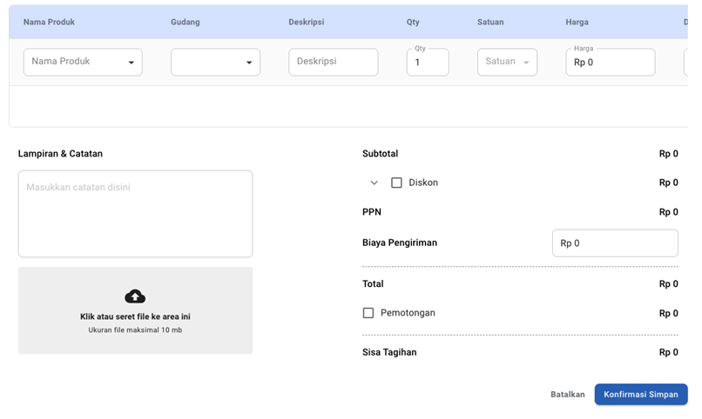Click the cloud upload icon
This screenshot has height=419, width=702.
[x=135, y=296]
